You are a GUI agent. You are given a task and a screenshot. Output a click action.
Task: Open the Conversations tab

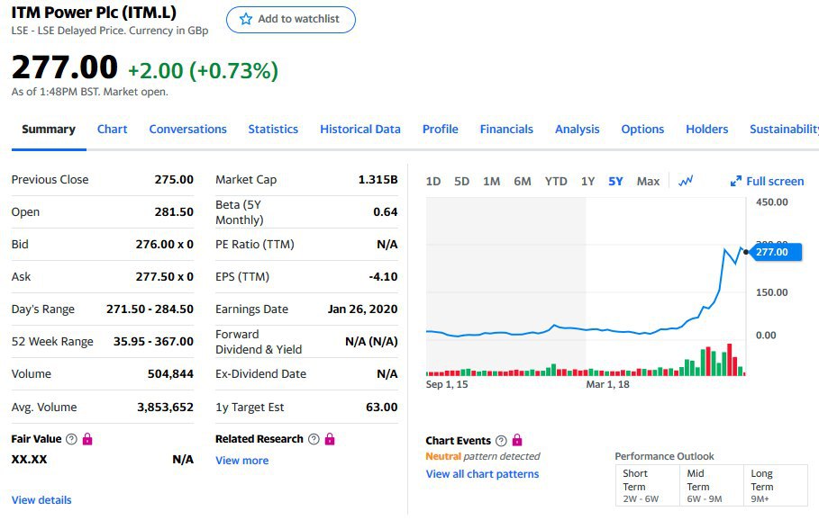click(187, 130)
